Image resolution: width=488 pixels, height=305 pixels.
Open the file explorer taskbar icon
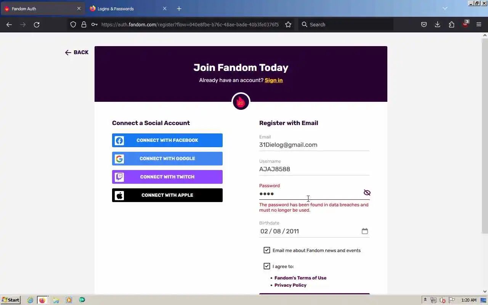click(56, 300)
